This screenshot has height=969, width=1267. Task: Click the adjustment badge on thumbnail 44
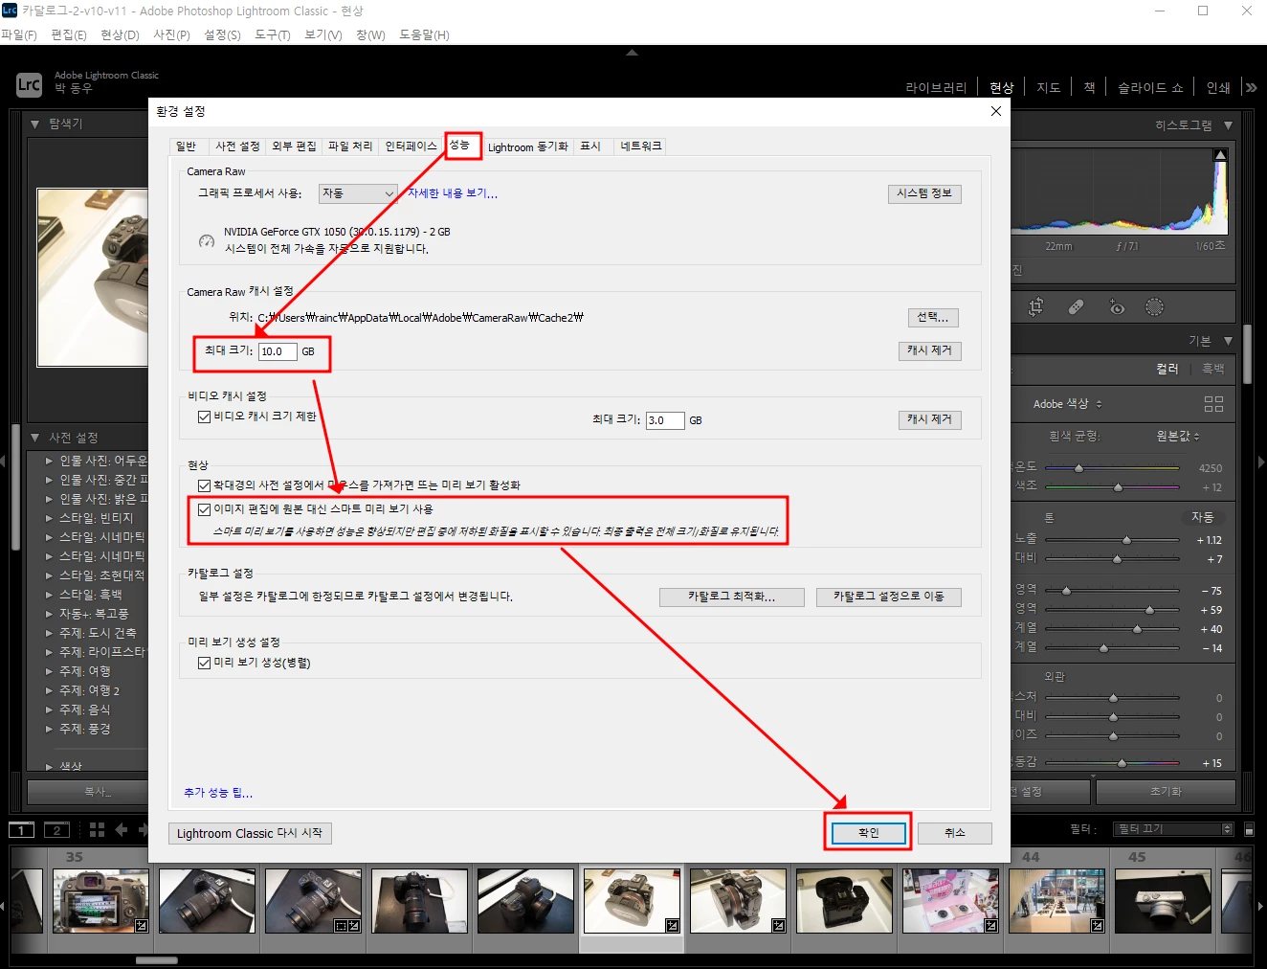[x=1097, y=925]
